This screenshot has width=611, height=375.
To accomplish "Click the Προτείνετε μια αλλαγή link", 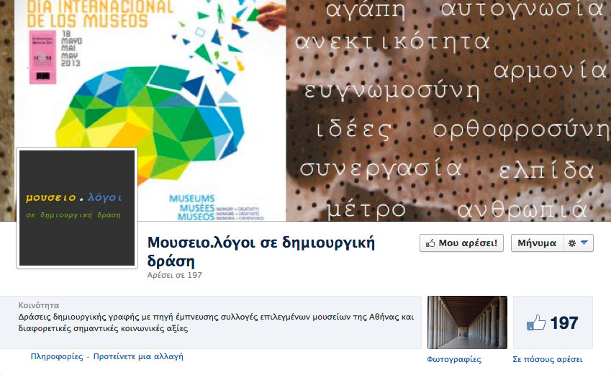I will [138, 357].
